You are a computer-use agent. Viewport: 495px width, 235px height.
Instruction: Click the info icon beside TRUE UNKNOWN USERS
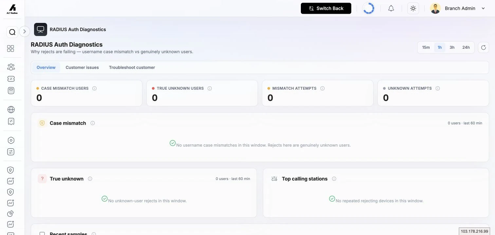[210, 88]
